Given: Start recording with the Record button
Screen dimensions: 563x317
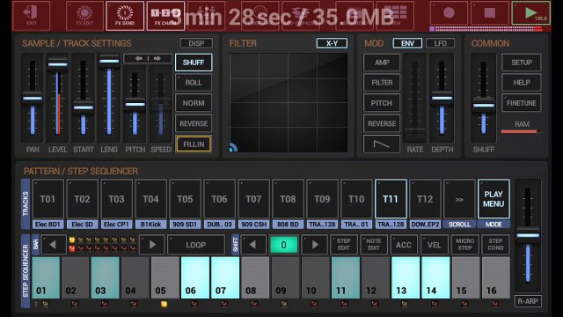Looking at the screenshot, I should [449, 13].
